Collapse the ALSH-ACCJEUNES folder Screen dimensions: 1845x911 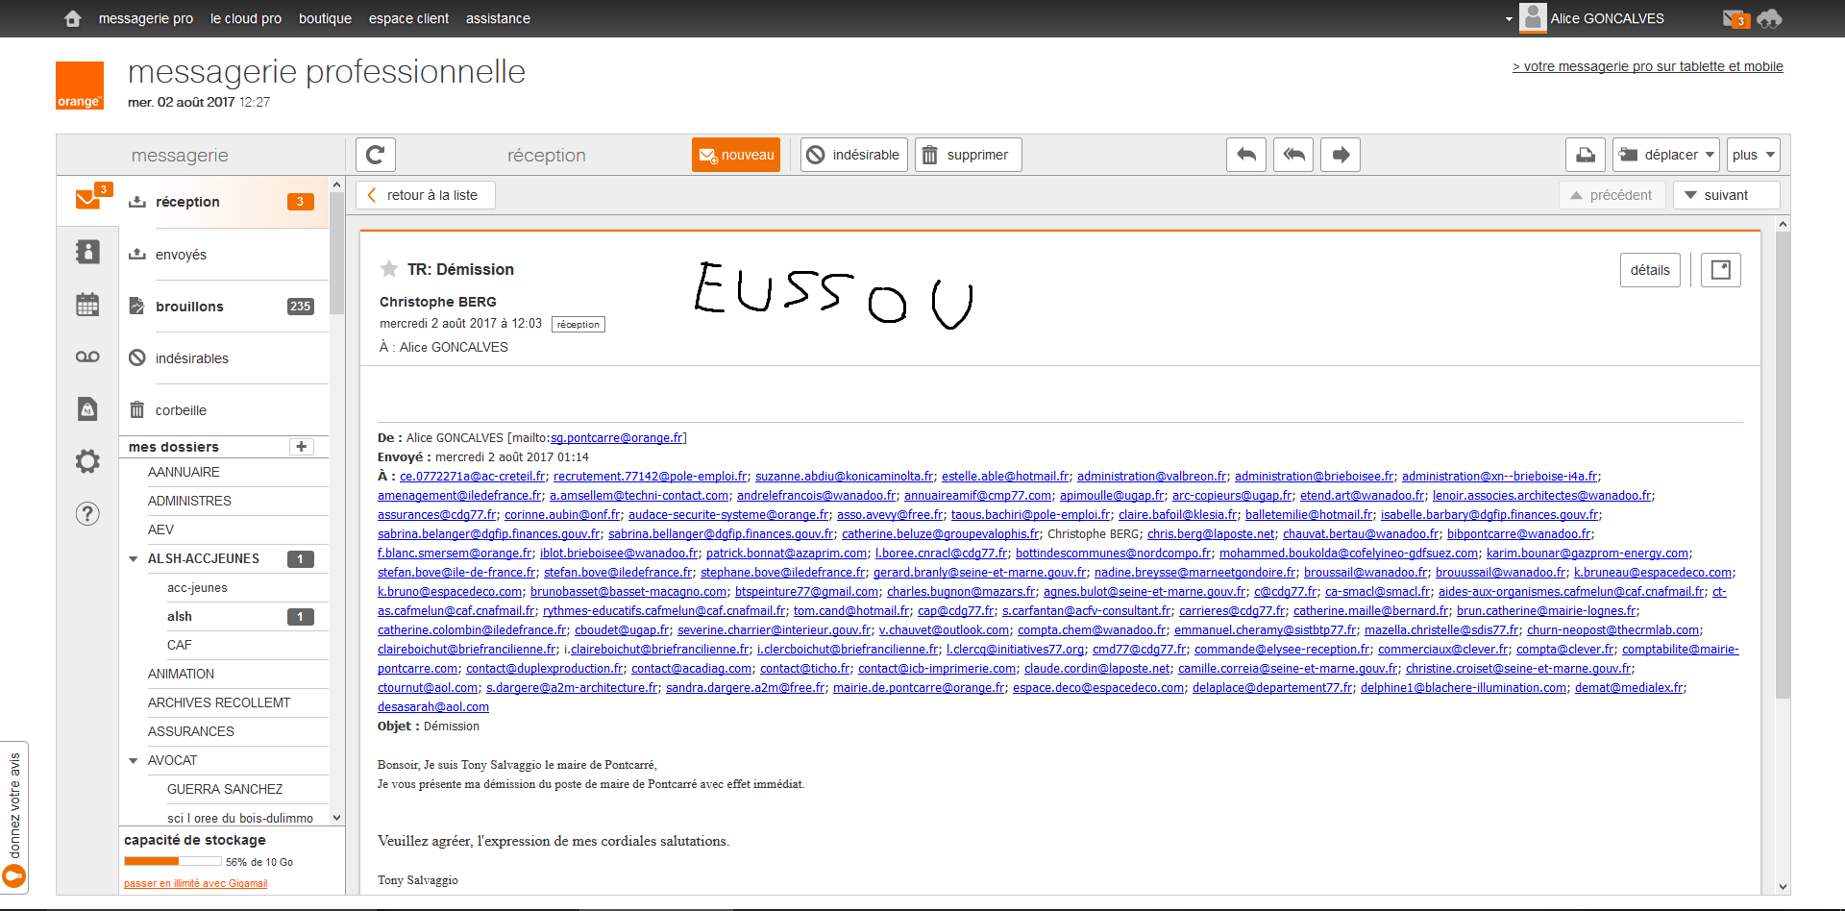[x=134, y=559]
